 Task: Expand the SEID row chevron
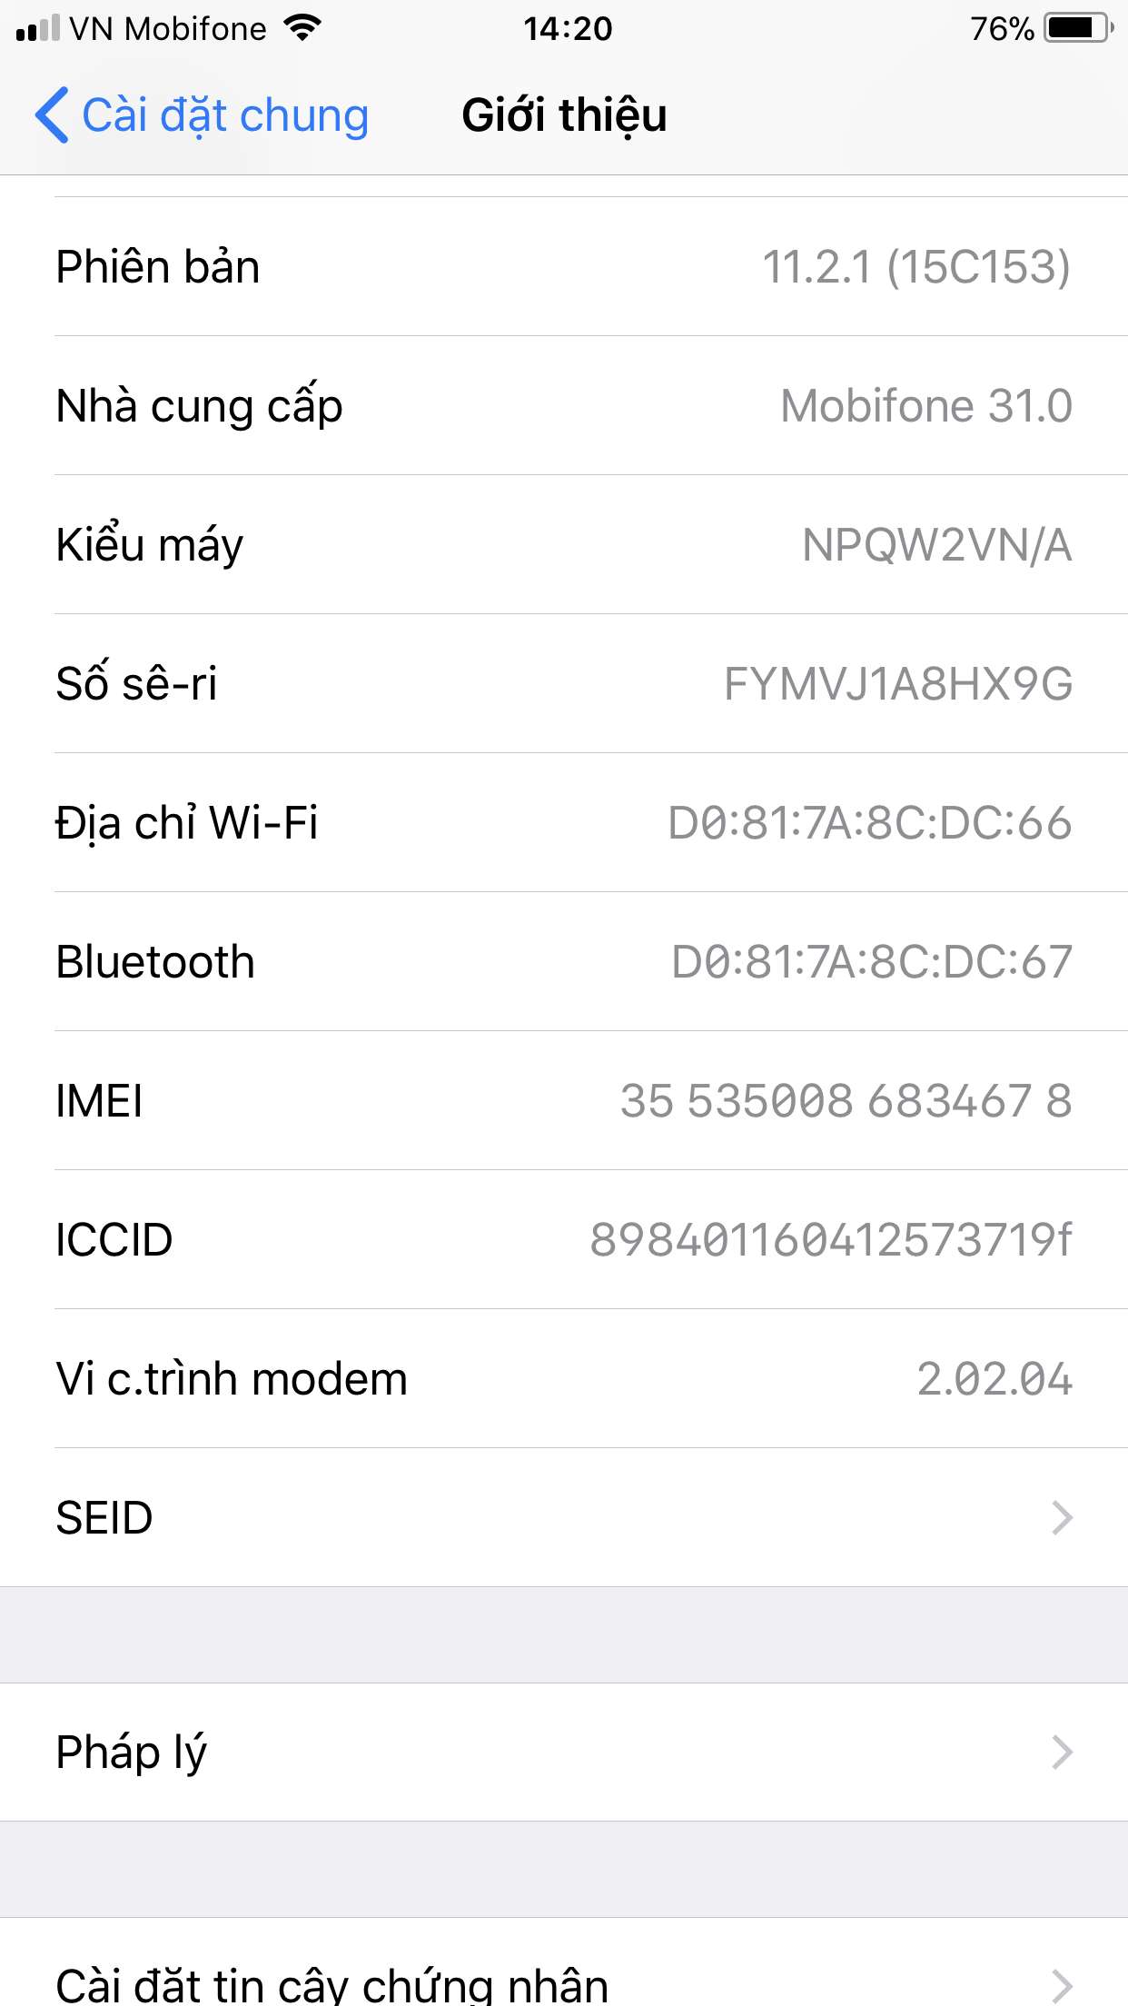coord(1062,1518)
